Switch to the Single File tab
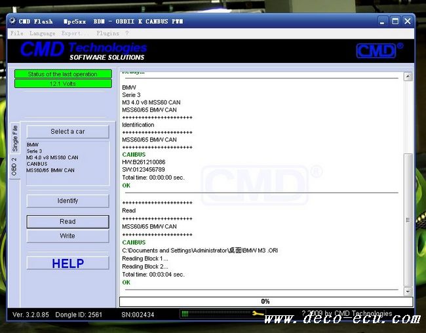 tap(14, 138)
